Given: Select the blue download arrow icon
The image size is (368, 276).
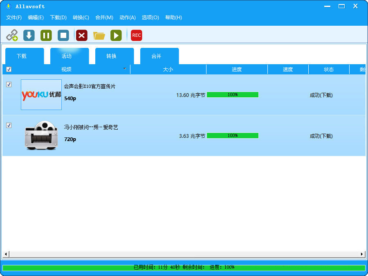Looking at the screenshot, I should 28,35.
